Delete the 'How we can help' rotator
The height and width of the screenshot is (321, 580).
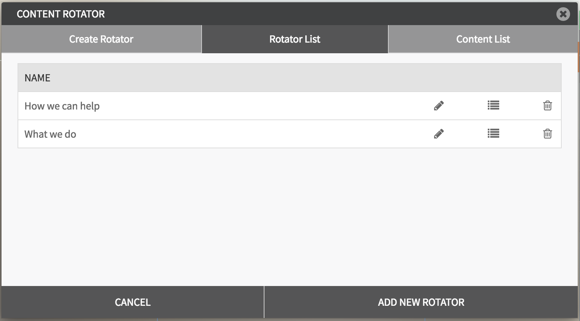(x=547, y=106)
